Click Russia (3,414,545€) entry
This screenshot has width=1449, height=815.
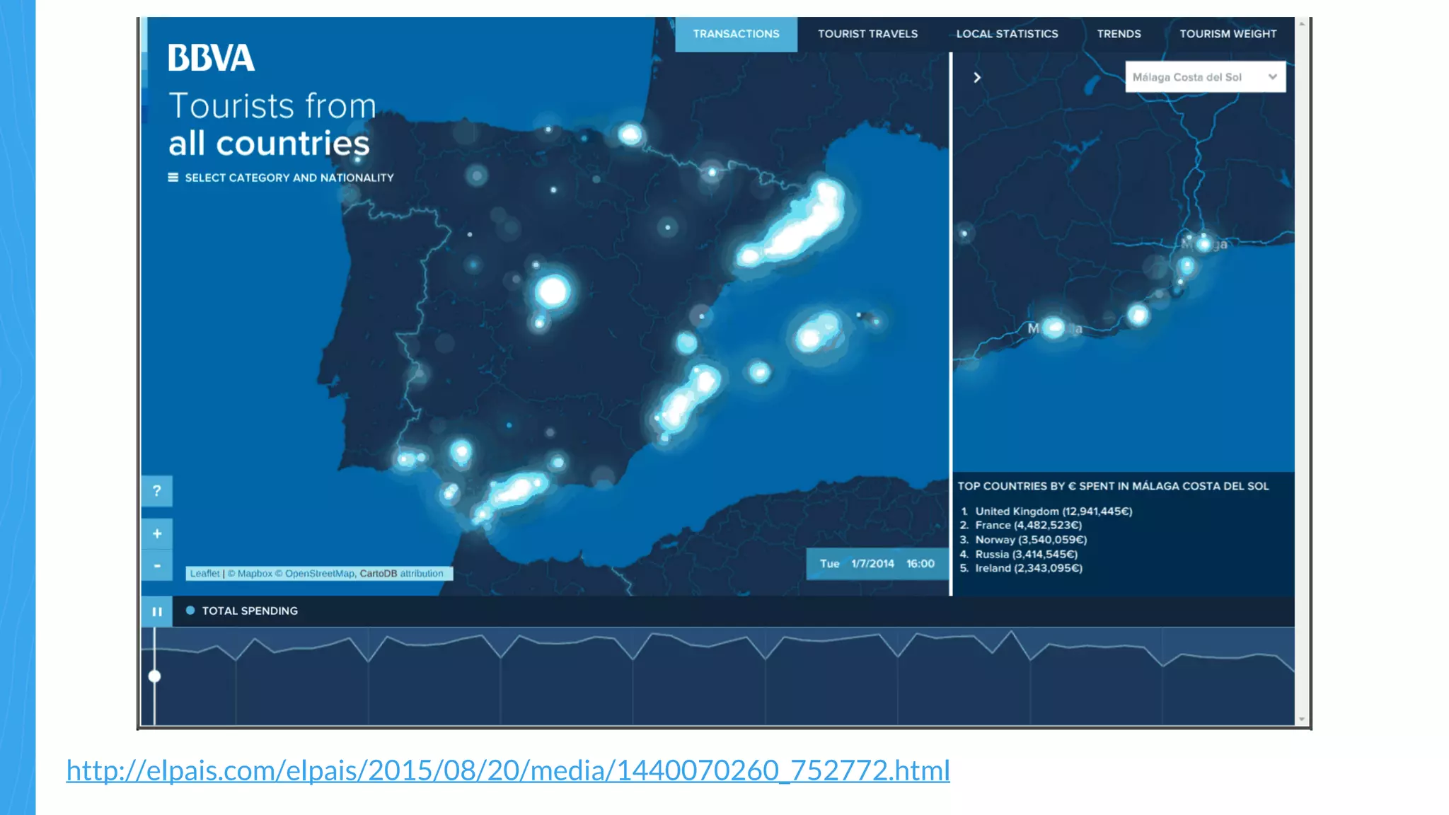tap(1026, 554)
